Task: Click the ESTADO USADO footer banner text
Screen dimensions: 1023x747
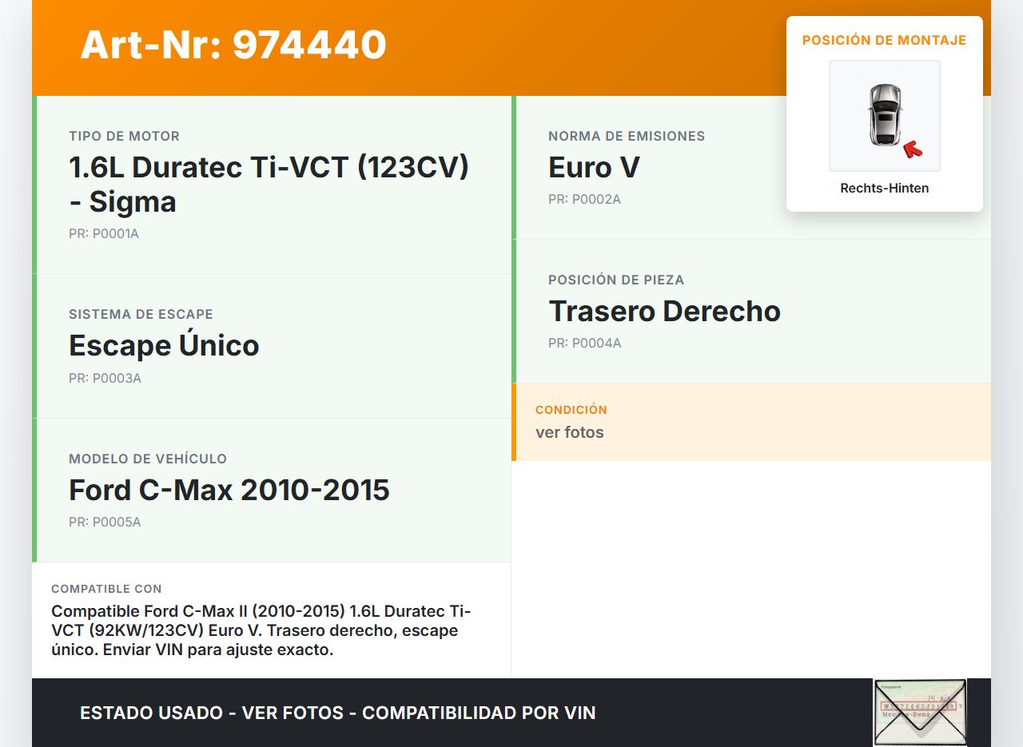Action: pyautogui.click(x=338, y=713)
